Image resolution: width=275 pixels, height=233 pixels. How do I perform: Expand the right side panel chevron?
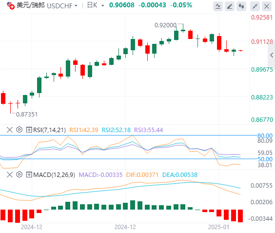tap(272, 55)
